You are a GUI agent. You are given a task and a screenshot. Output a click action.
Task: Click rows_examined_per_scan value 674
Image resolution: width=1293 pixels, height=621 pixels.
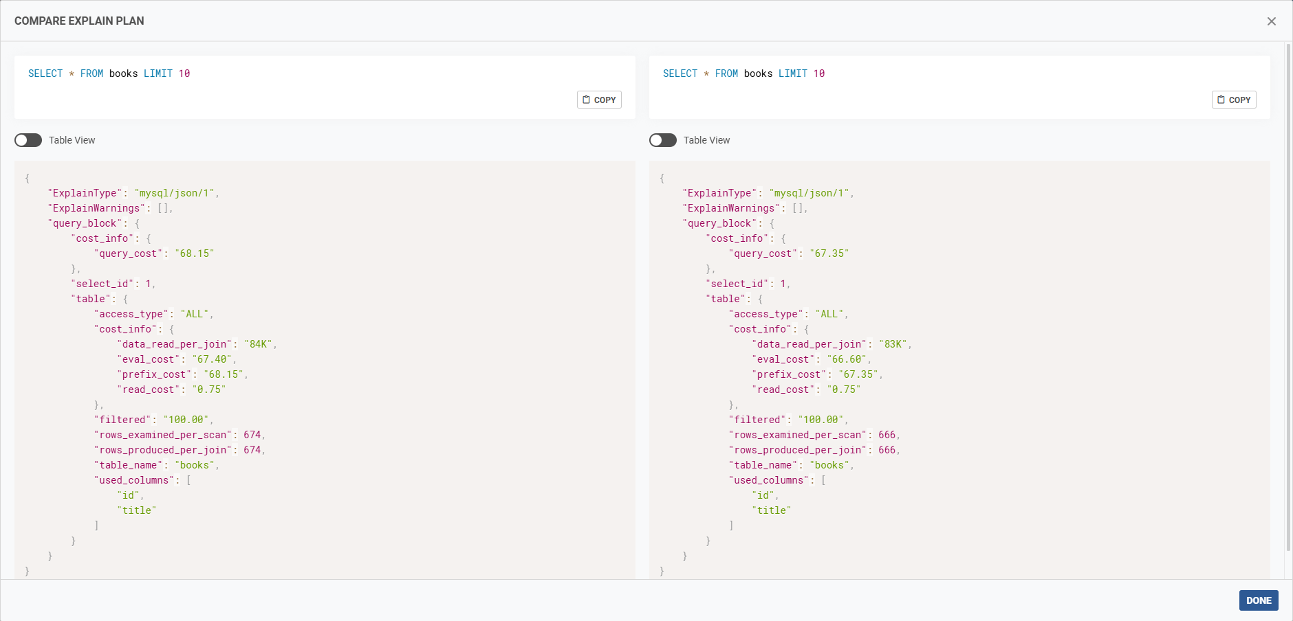coord(252,435)
